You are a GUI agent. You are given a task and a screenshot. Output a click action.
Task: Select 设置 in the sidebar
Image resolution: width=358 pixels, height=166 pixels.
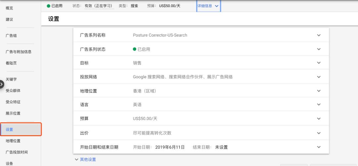pos(21,130)
